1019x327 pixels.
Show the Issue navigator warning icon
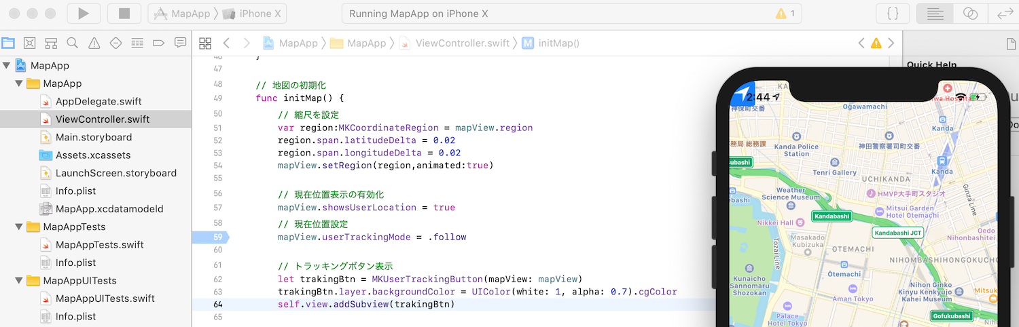point(94,43)
